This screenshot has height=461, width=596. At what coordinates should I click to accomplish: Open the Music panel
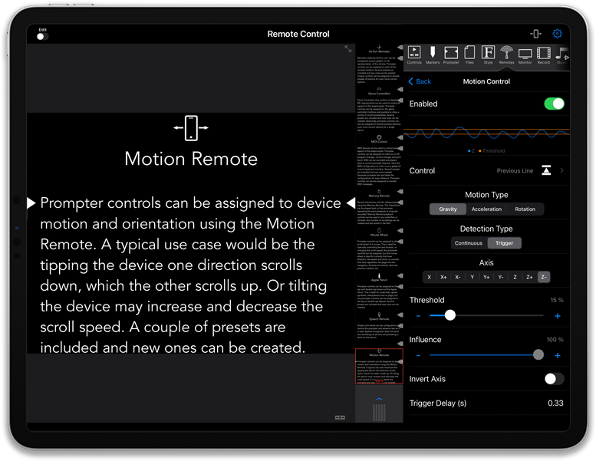coord(561,55)
